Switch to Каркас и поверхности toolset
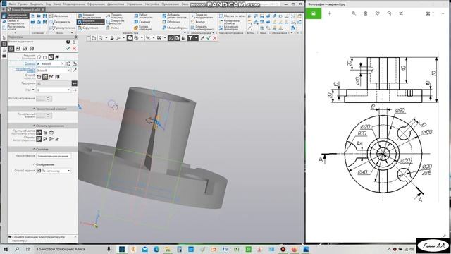 [x=16, y=22]
